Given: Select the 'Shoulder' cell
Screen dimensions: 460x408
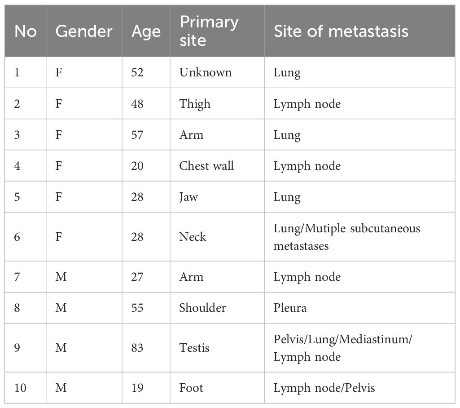Looking at the screenshot, I should [x=202, y=308].
